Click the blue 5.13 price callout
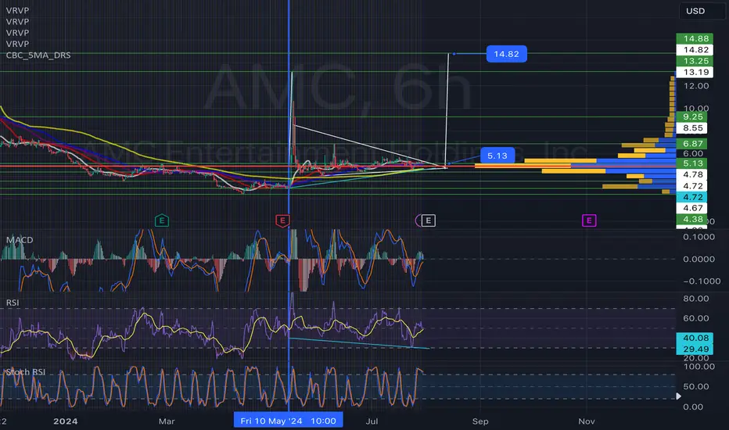The height and width of the screenshot is (430, 729). (x=497, y=156)
